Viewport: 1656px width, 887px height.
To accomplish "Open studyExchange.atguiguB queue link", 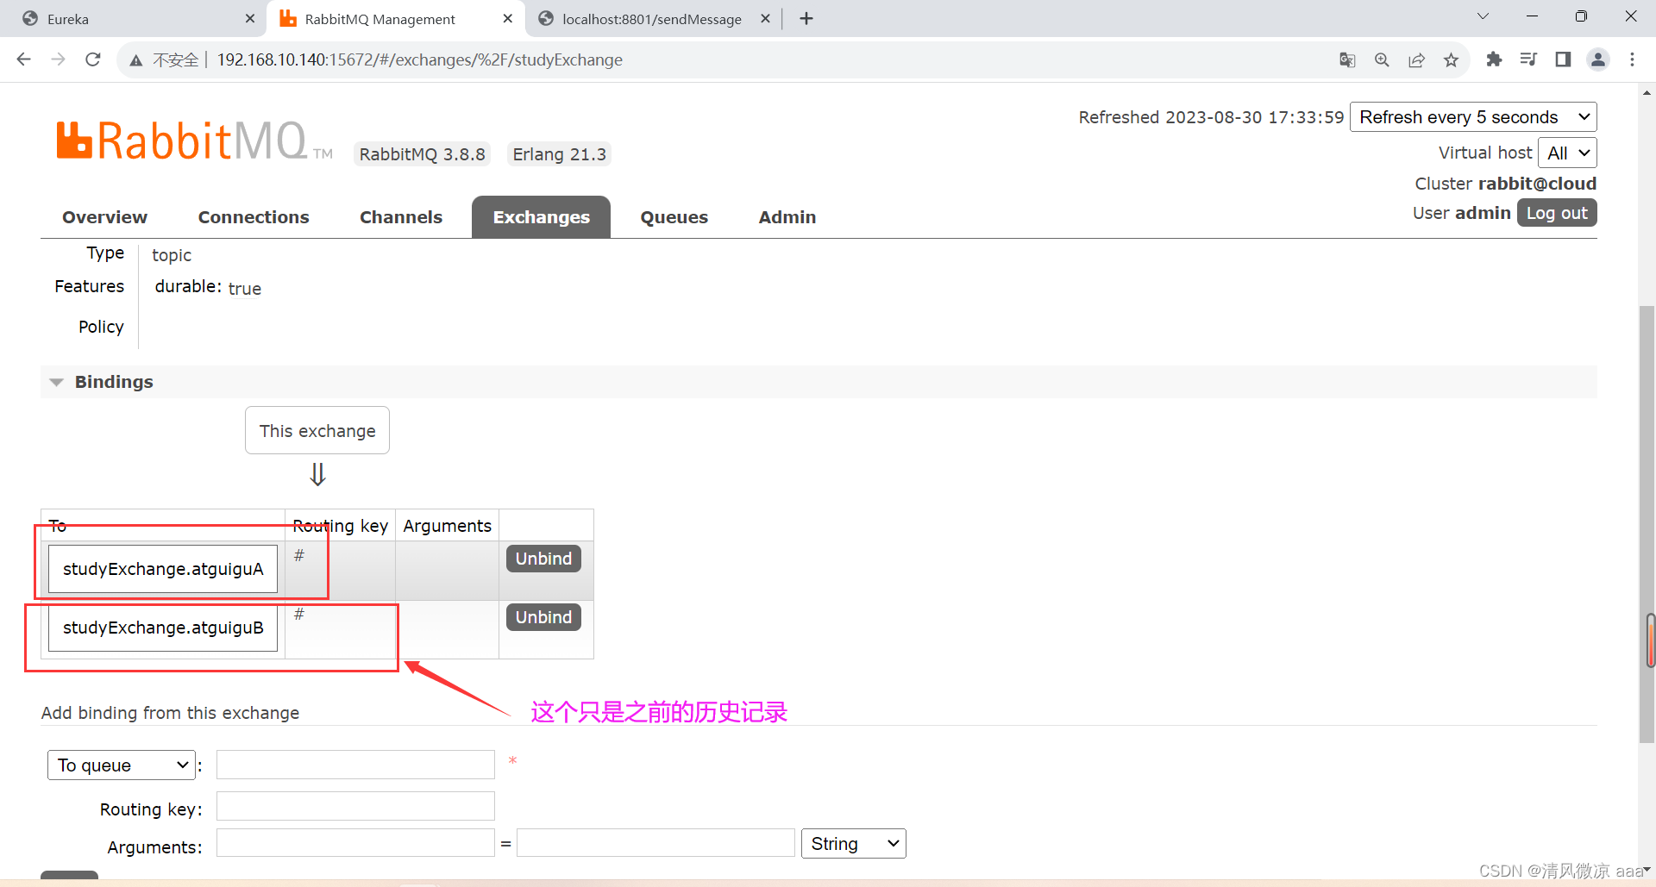I will [163, 628].
